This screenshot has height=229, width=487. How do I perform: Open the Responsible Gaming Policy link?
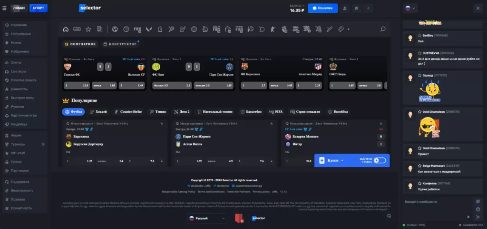click(x=178, y=192)
